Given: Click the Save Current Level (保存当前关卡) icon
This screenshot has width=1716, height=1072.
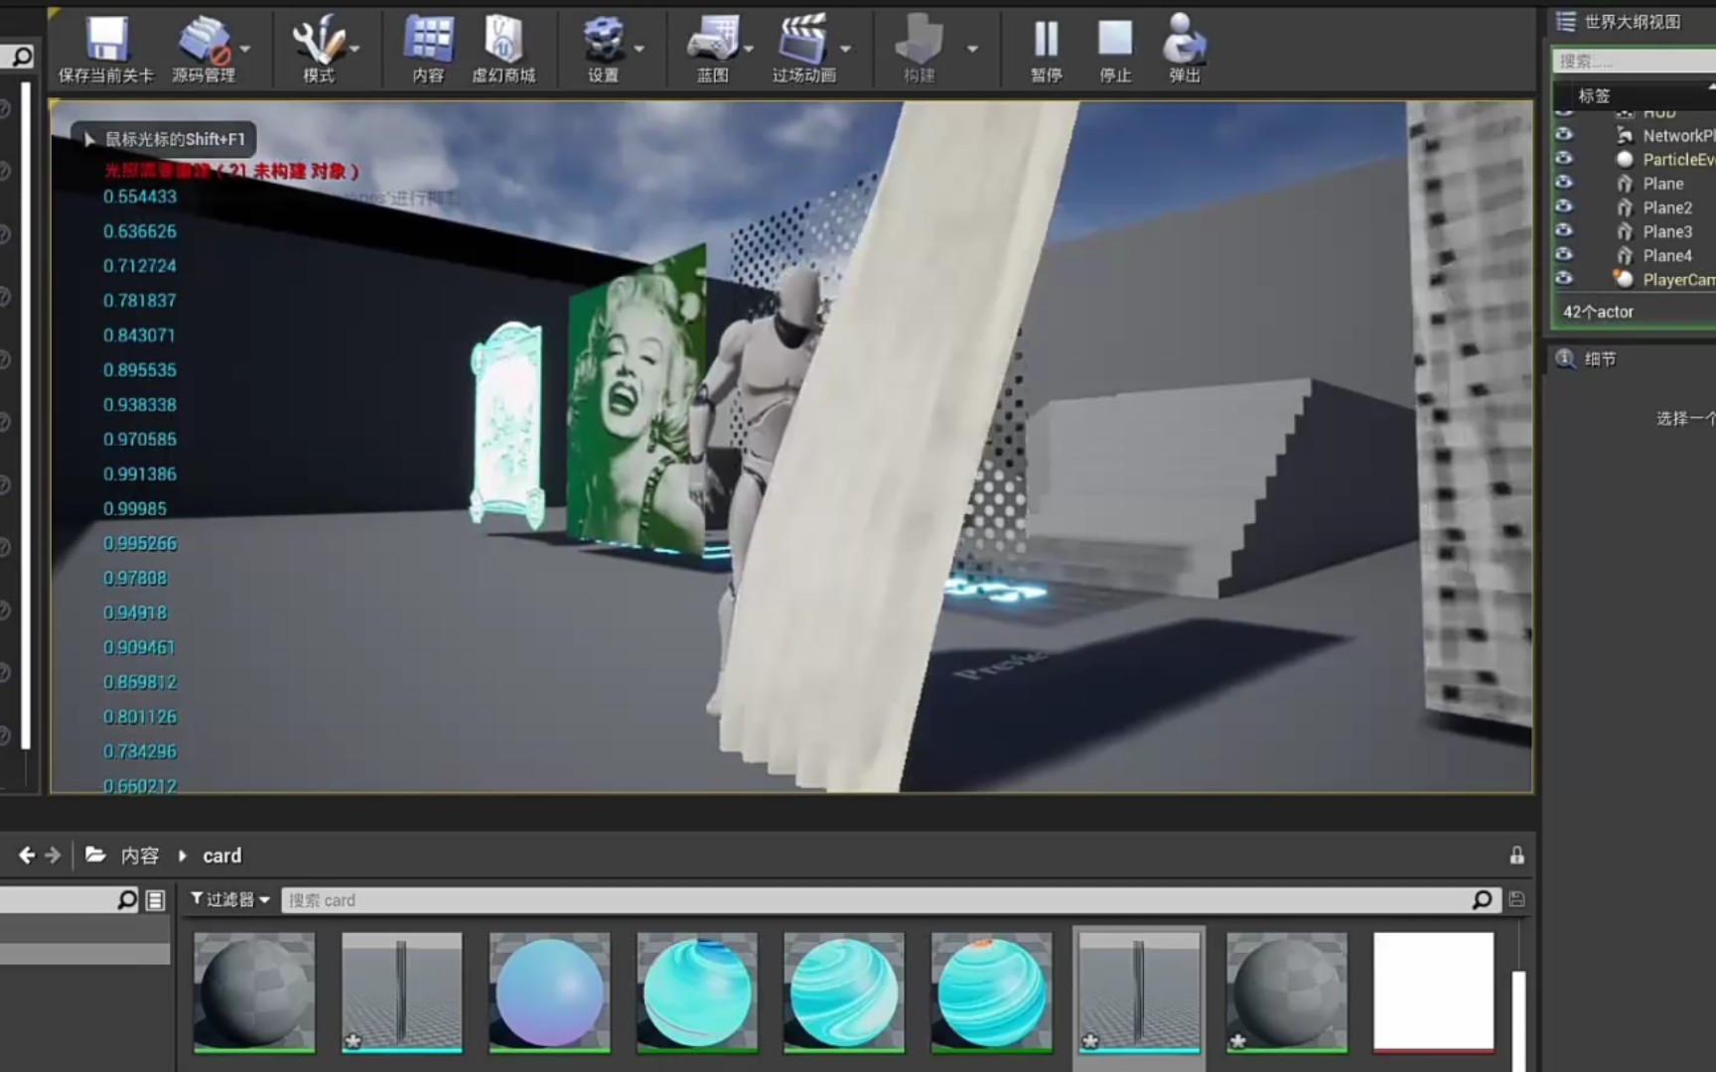Looking at the screenshot, I should pyautogui.click(x=106, y=41).
